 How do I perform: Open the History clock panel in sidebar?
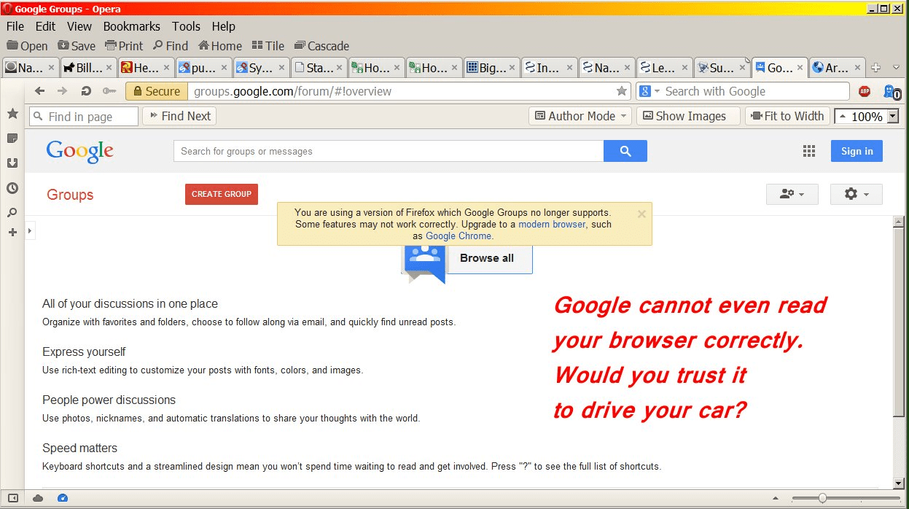(x=12, y=188)
